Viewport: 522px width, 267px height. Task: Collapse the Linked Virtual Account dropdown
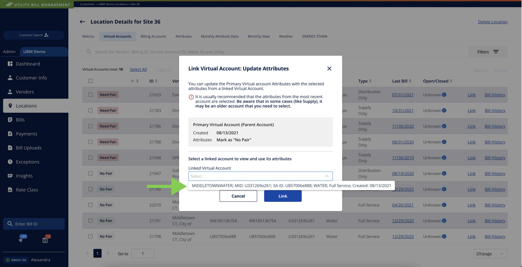click(x=327, y=176)
